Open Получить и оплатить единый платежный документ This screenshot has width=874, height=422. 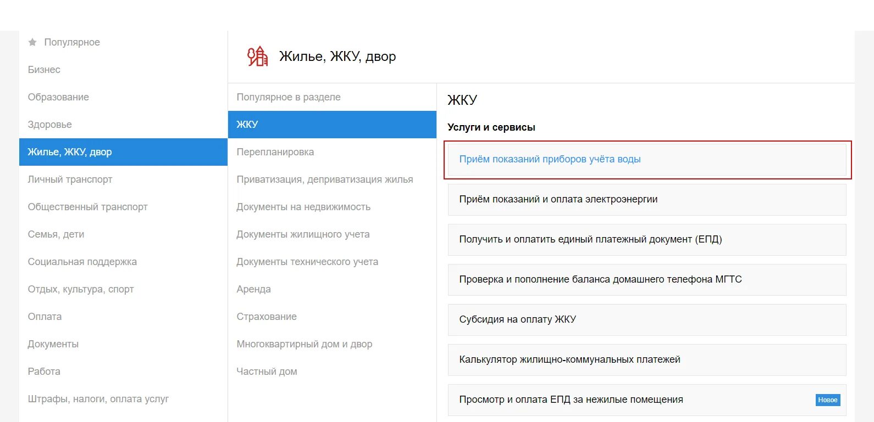[x=647, y=240]
